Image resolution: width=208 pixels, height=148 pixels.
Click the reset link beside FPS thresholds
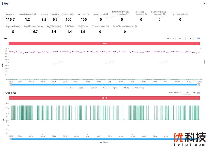pyautogui.click(x=198, y=38)
